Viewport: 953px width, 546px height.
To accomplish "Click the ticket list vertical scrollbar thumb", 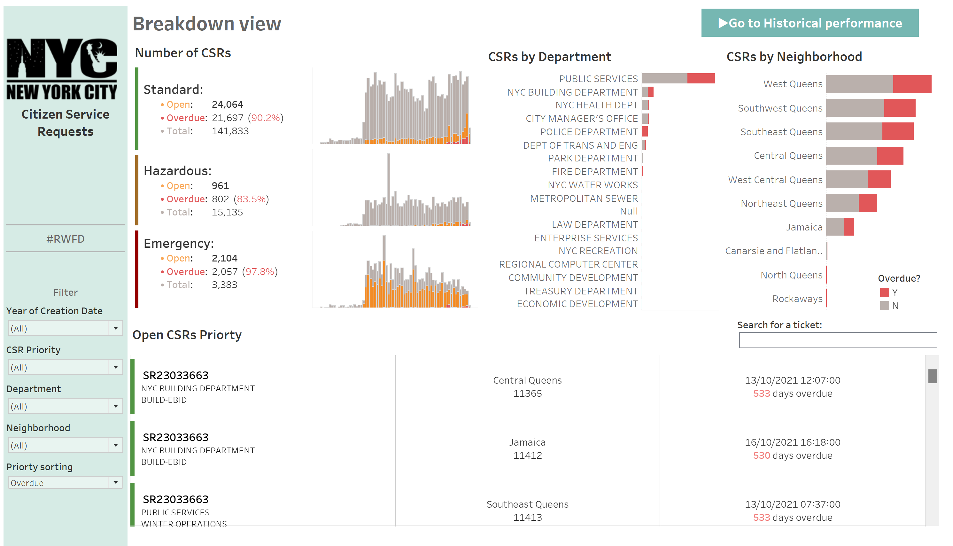I will point(932,376).
